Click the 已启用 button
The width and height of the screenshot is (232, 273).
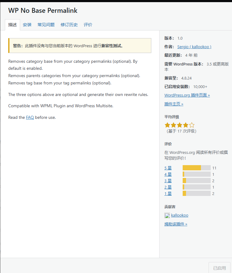click(x=220, y=268)
